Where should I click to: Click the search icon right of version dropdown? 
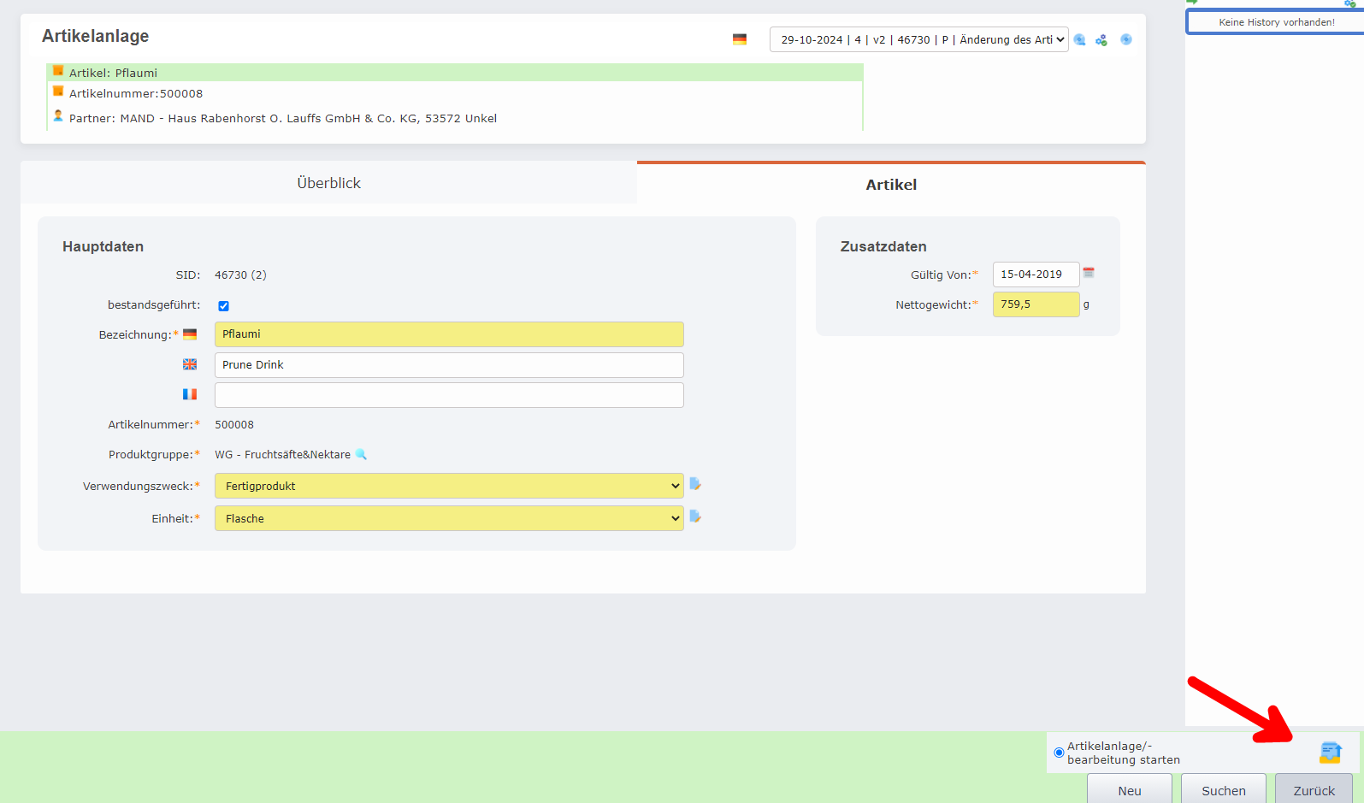point(1080,40)
